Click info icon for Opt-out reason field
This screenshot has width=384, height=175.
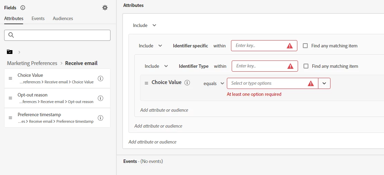coord(100,98)
